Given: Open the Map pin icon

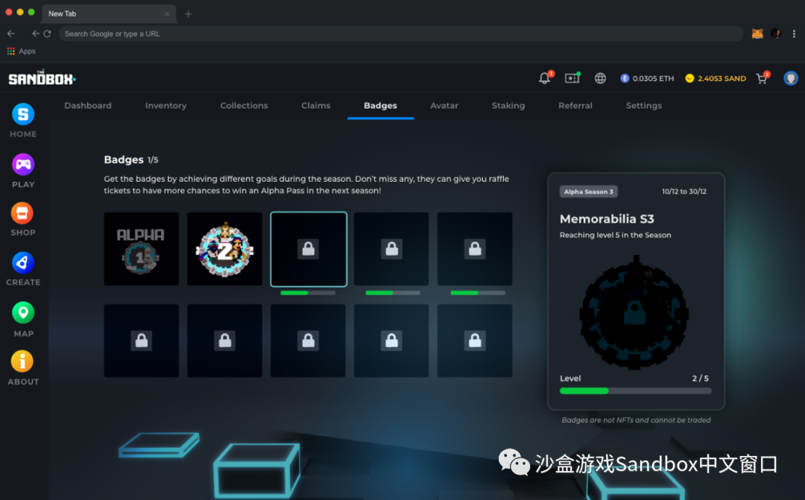Looking at the screenshot, I should pyautogui.click(x=23, y=313).
